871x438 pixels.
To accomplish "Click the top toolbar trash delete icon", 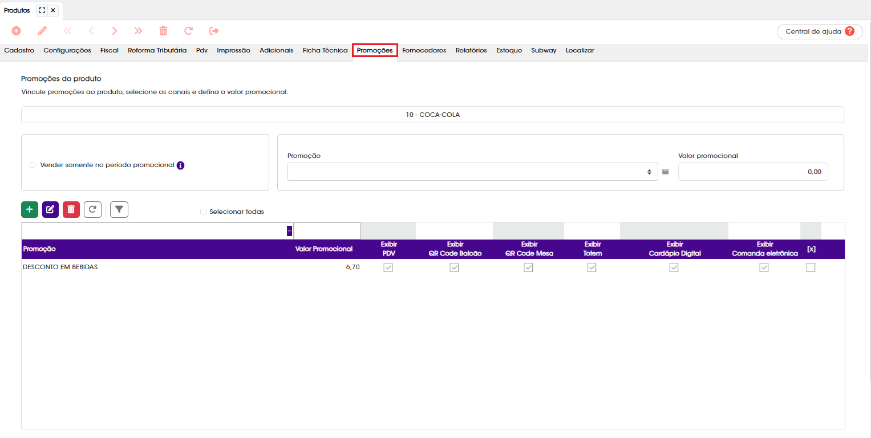I will 163,31.
